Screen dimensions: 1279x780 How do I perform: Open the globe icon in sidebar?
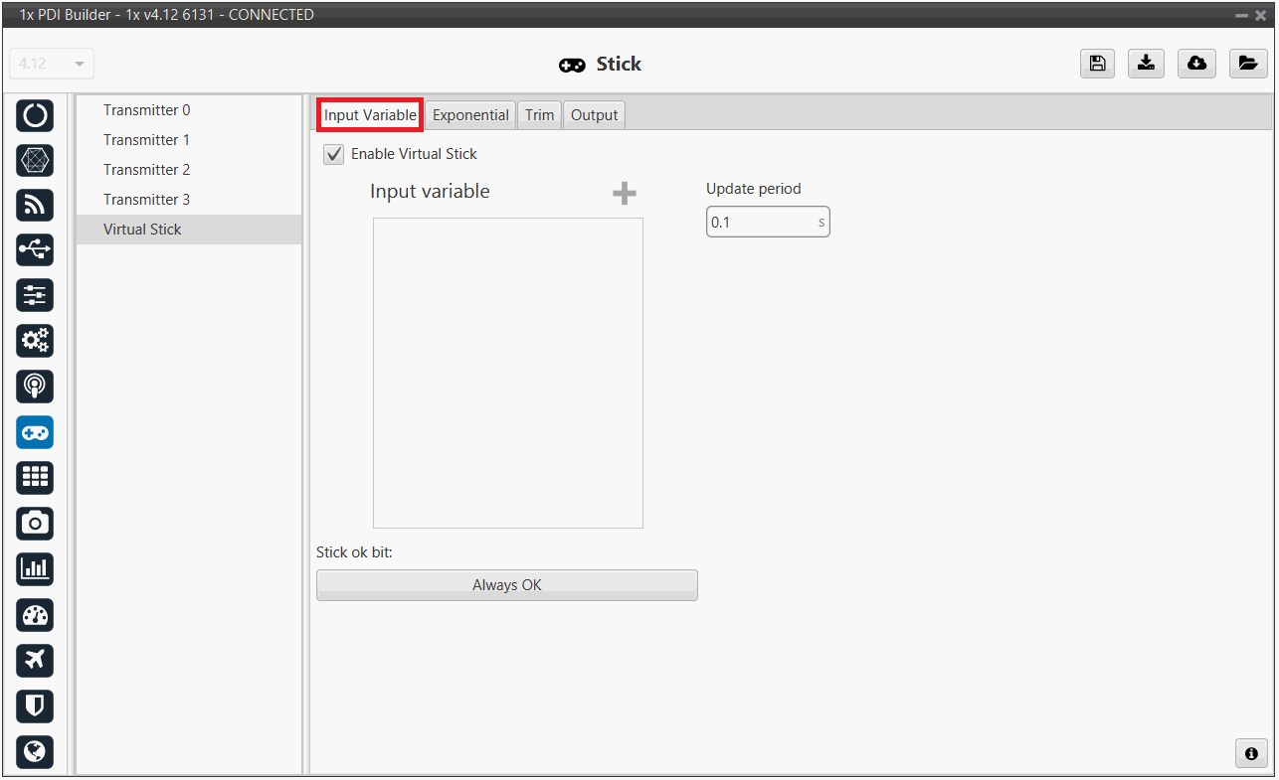point(35,751)
